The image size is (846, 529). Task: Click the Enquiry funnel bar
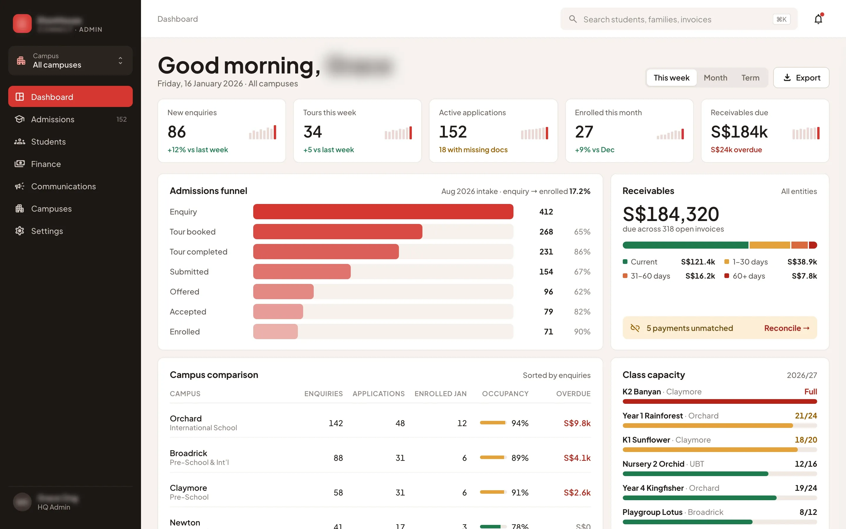[x=383, y=212]
